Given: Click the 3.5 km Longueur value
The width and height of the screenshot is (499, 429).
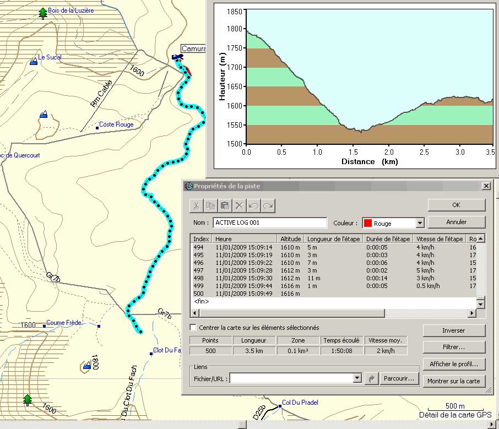Looking at the screenshot, I should (254, 350).
